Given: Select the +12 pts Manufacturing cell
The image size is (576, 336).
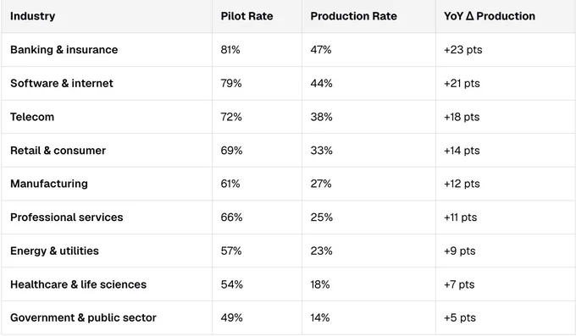Looking at the screenshot, I should [x=462, y=184].
